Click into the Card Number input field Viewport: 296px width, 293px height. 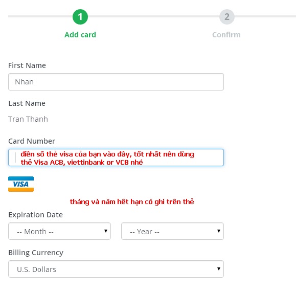click(x=116, y=157)
